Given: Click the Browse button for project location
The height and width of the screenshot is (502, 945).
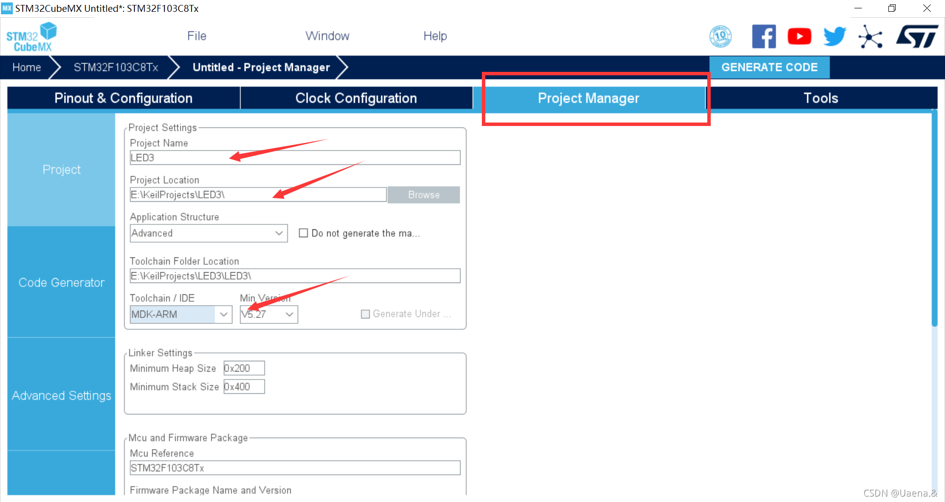Looking at the screenshot, I should coord(424,194).
